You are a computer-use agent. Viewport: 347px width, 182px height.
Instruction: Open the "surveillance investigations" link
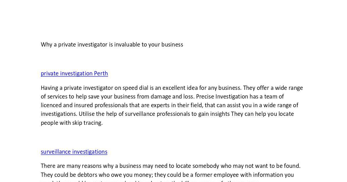[74, 152]
